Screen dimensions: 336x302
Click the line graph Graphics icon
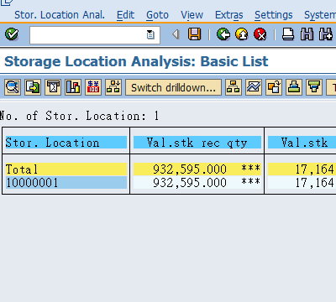pos(254,87)
